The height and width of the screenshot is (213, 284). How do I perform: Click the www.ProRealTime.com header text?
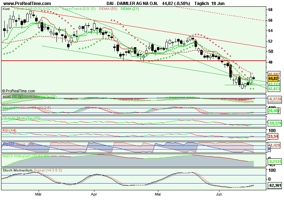click(x=27, y=4)
